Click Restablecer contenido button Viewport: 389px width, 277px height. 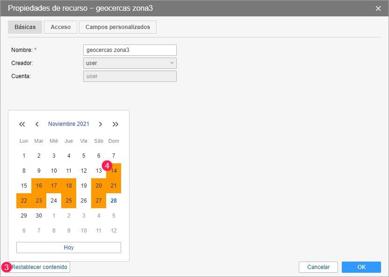coord(40,267)
